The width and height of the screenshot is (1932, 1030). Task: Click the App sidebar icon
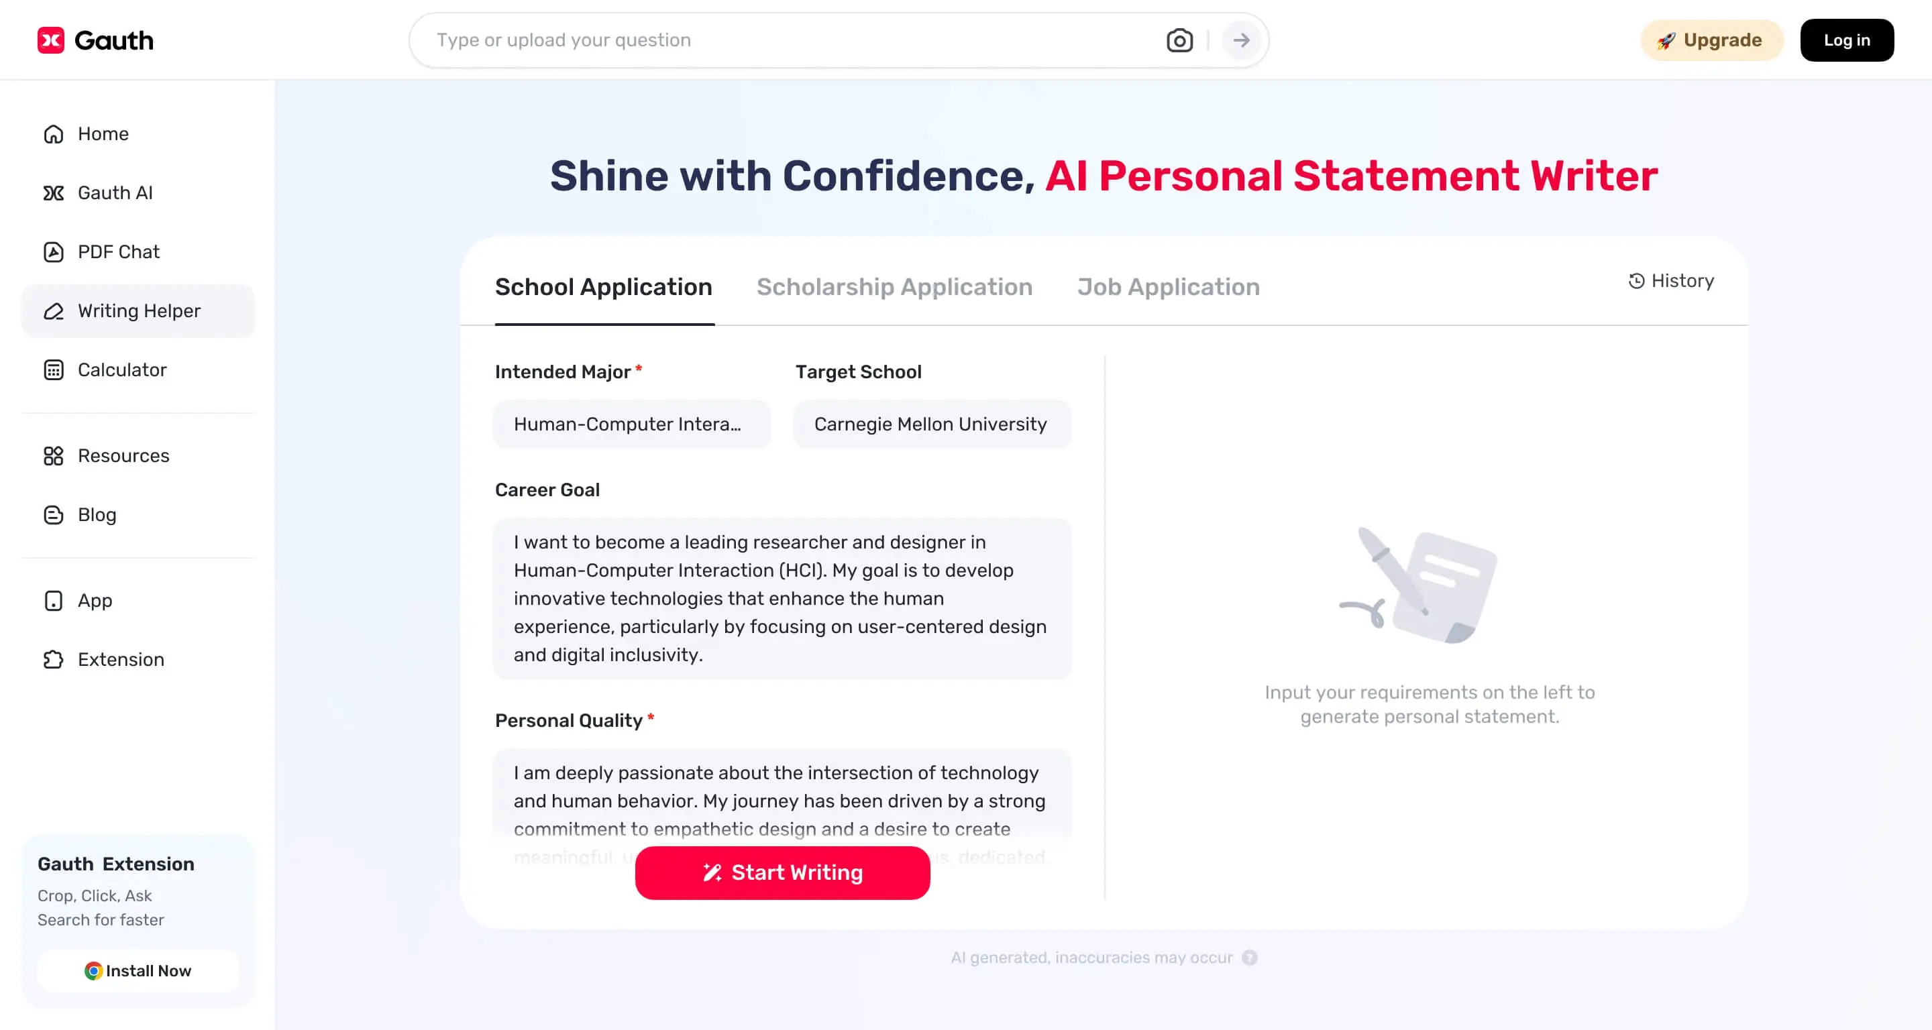pos(52,599)
